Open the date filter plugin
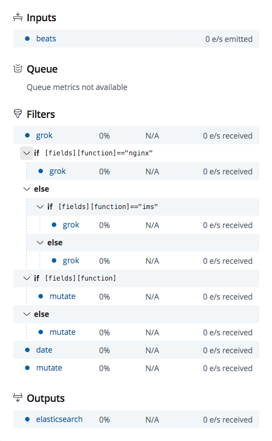Screen dimensions: 272x441 point(44,350)
